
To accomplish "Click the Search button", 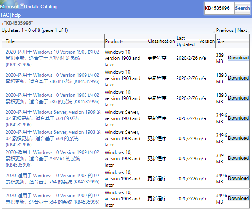I will pos(242,8).
